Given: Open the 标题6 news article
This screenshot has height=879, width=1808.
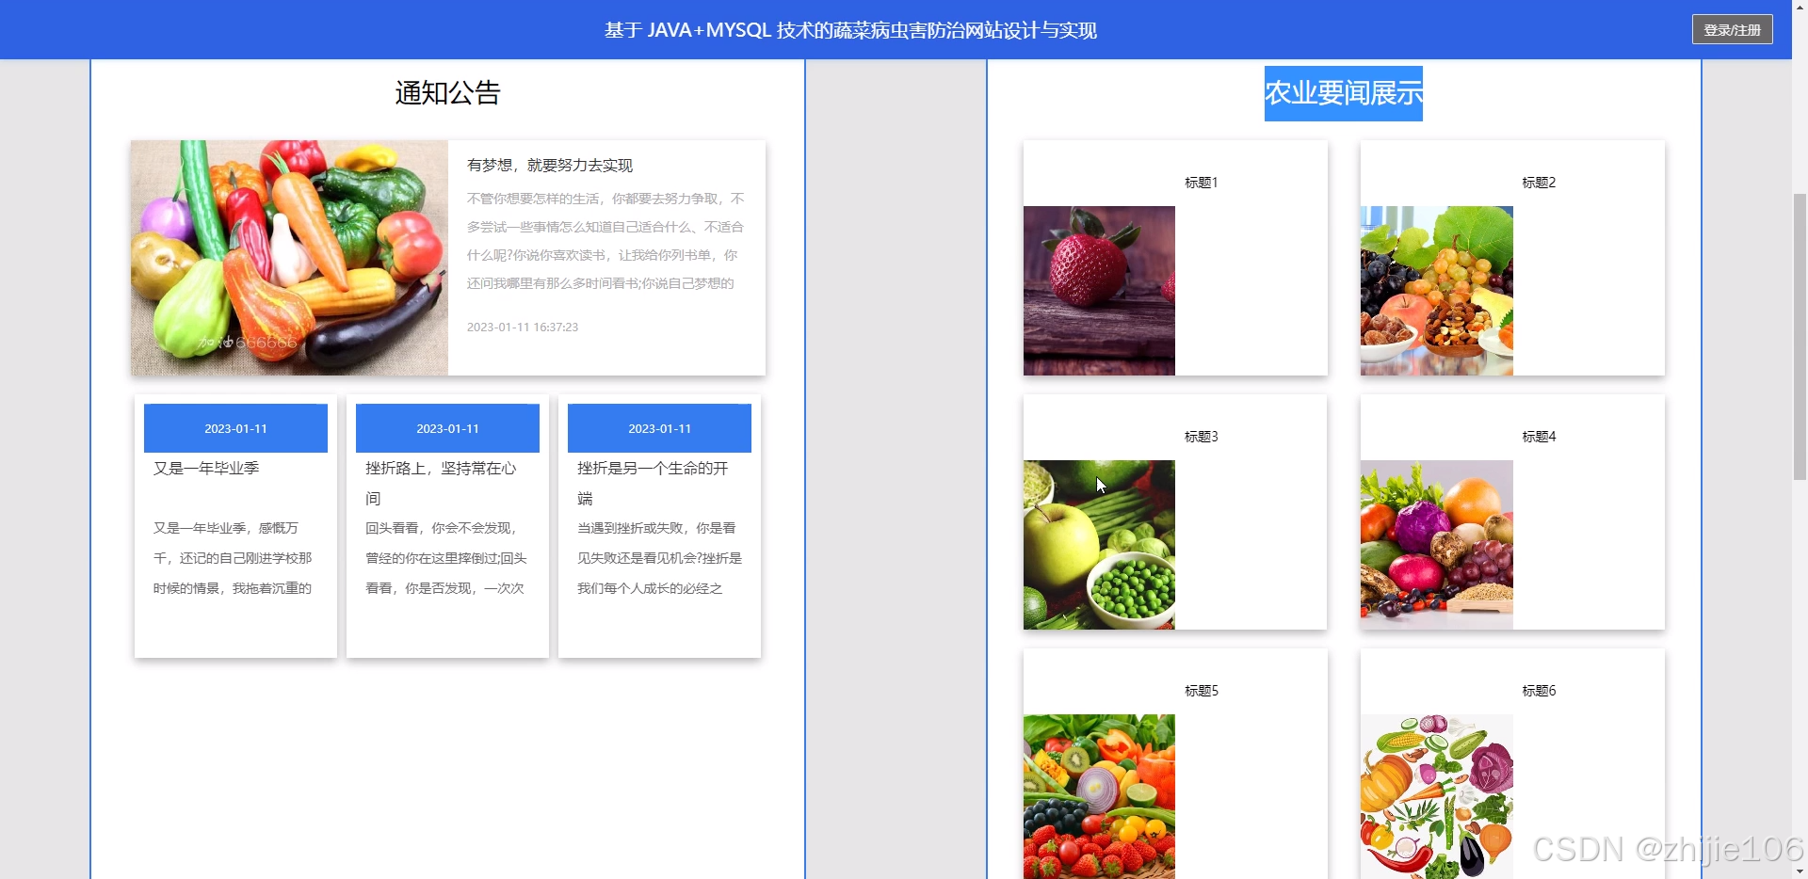Looking at the screenshot, I should click(1539, 690).
